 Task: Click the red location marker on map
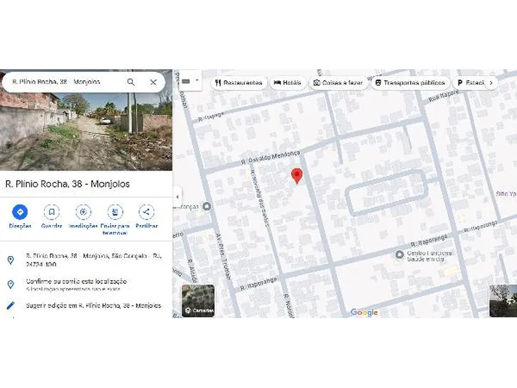point(297,176)
